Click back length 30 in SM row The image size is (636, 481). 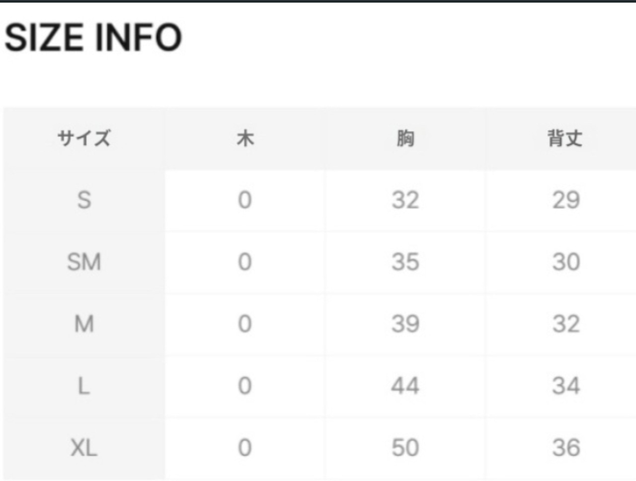point(566,262)
